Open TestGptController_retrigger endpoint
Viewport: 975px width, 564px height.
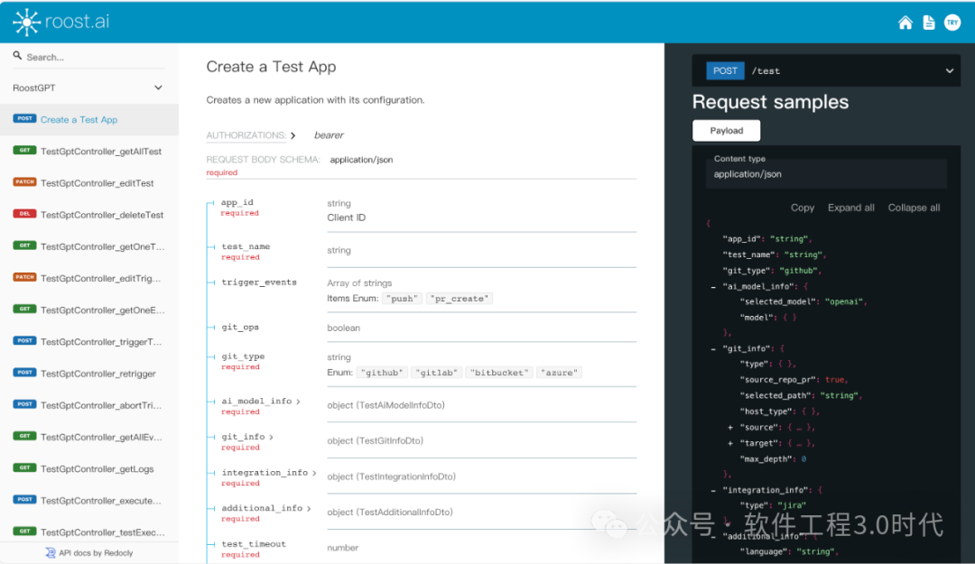[88, 373]
